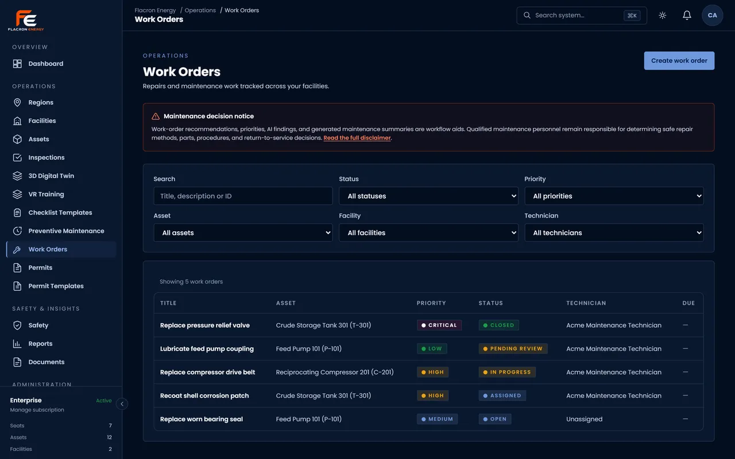Click the PENDING REVIEW status badge
The width and height of the screenshot is (735, 459).
513,349
